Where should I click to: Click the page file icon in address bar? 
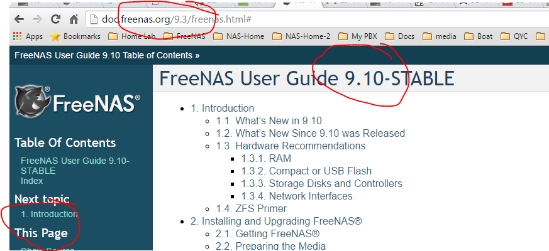point(94,19)
